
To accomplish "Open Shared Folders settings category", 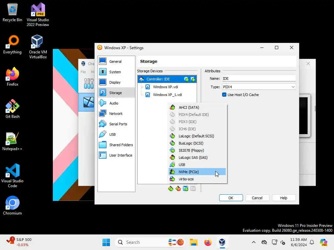I will [x=116, y=145].
